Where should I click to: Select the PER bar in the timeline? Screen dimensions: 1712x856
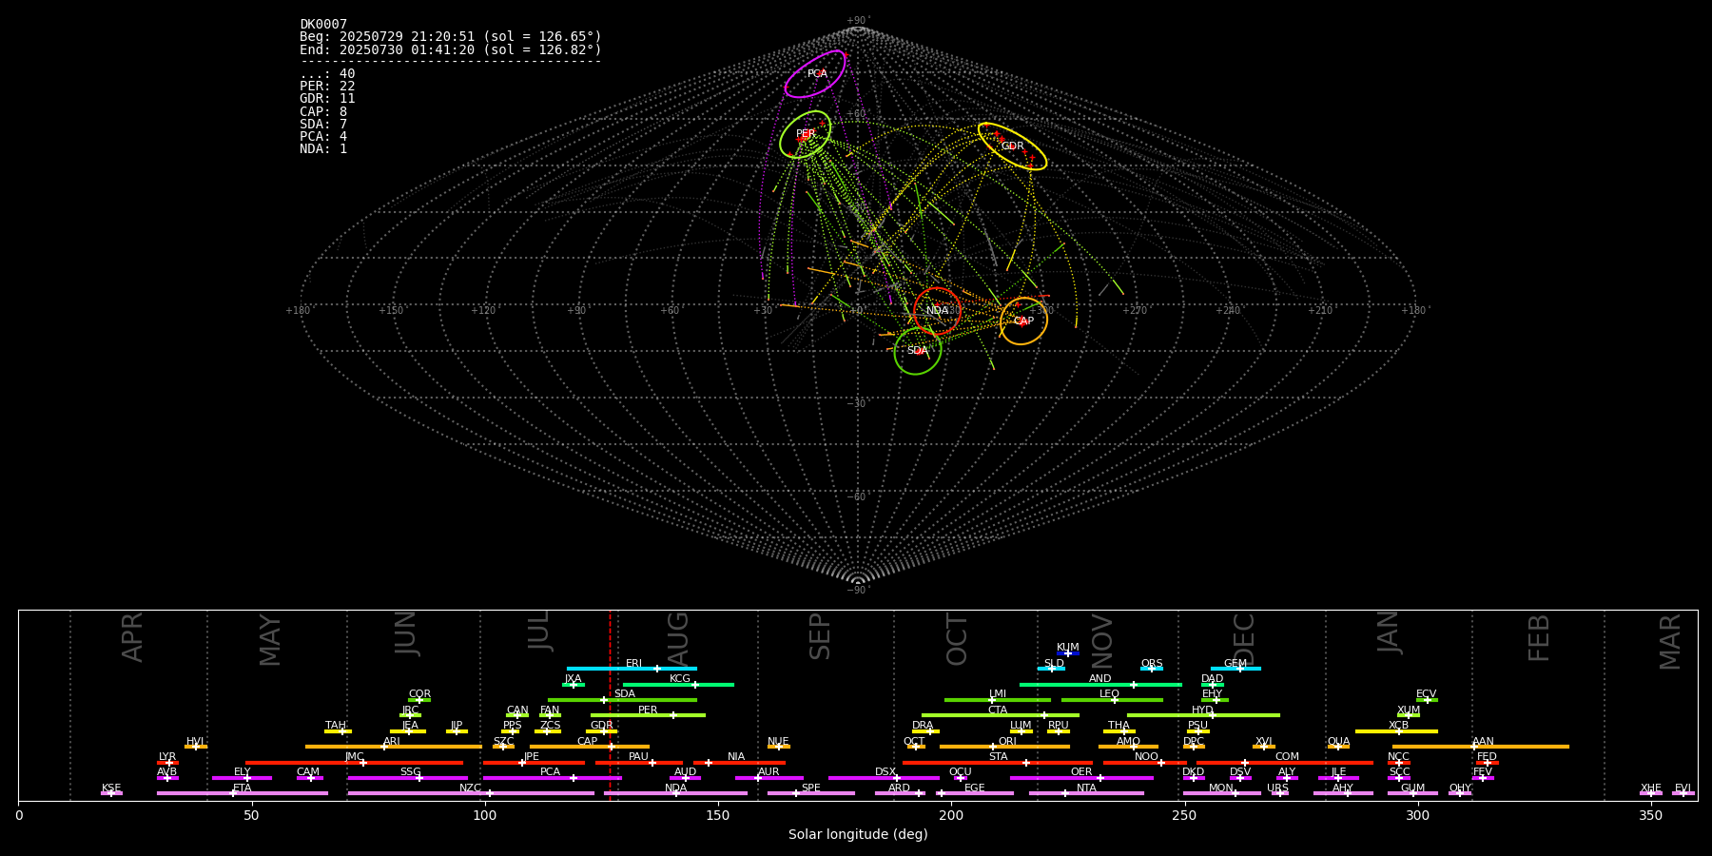[x=648, y=715]
